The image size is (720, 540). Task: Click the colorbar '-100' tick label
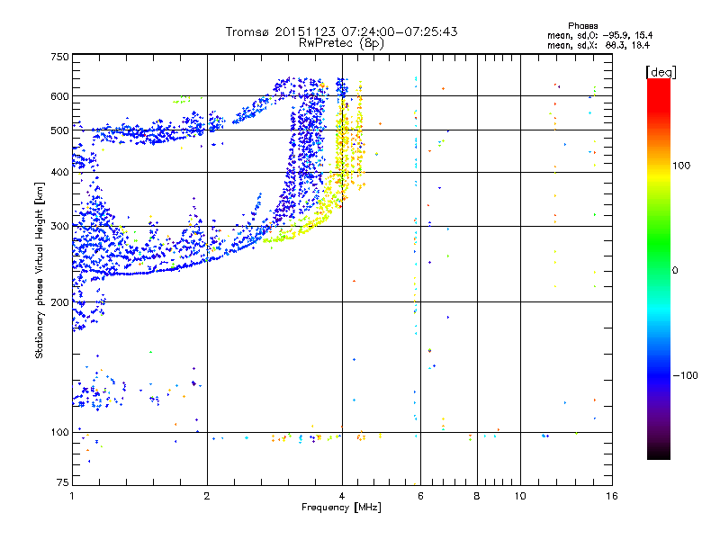(x=686, y=375)
